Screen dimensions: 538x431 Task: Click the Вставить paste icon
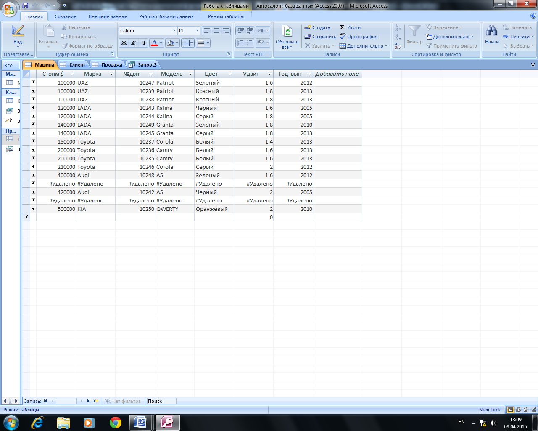(x=49, y=32)
